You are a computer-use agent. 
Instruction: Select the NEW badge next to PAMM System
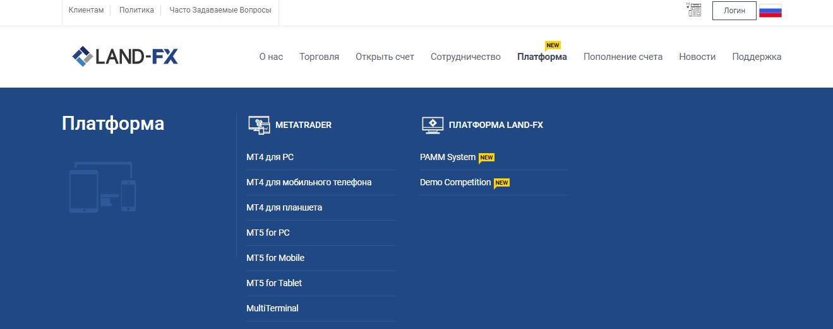(x=486, y=158)
